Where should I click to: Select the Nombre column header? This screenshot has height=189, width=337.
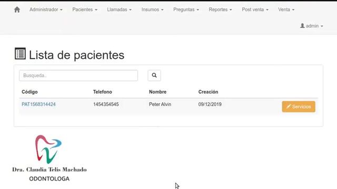(158, 92)
